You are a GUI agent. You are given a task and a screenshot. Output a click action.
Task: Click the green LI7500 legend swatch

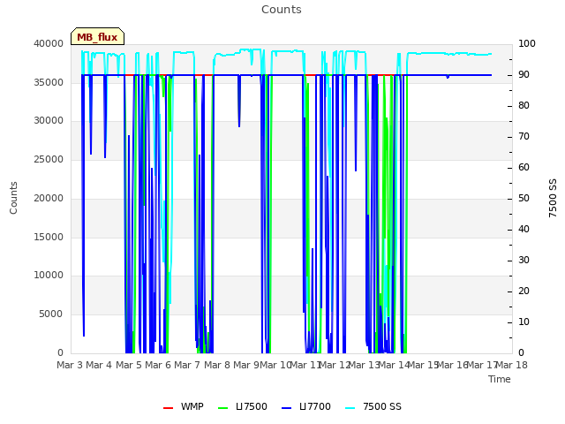223,408
